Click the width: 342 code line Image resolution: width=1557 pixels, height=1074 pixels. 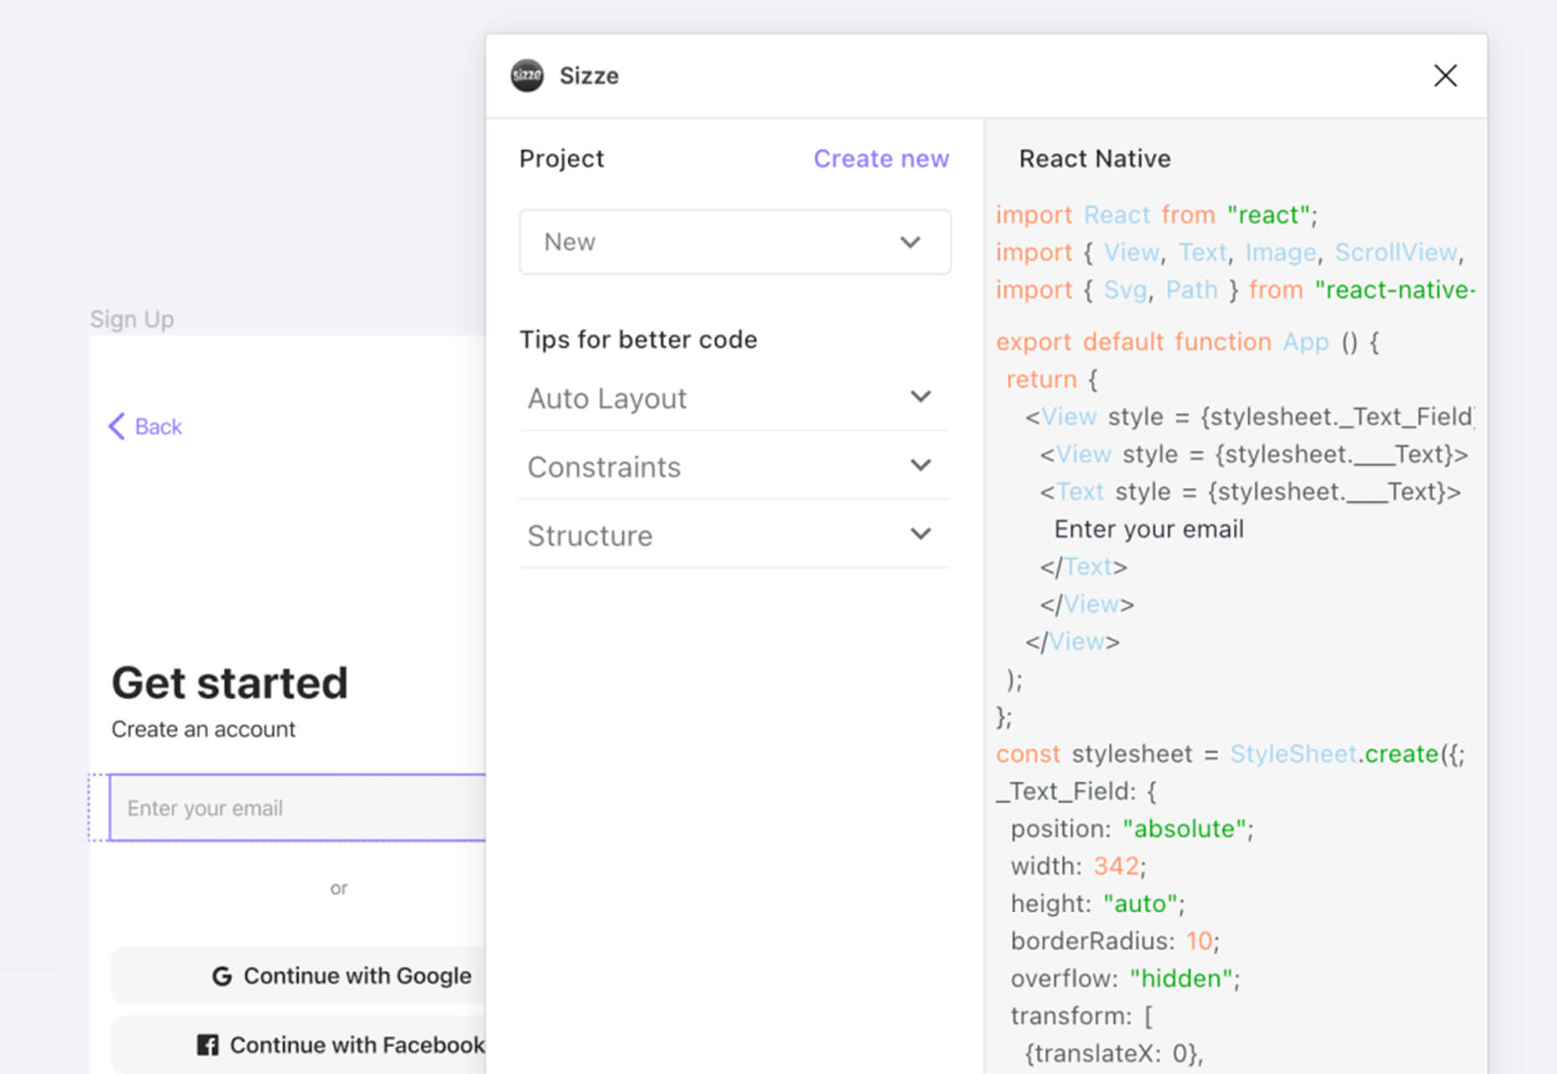point(1078,866)
